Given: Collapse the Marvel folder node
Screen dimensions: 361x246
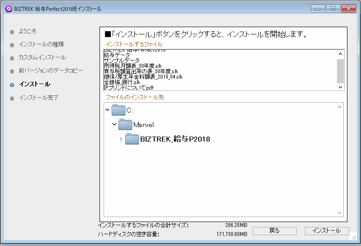Looking at the screenshot, I should click(114, 124).
